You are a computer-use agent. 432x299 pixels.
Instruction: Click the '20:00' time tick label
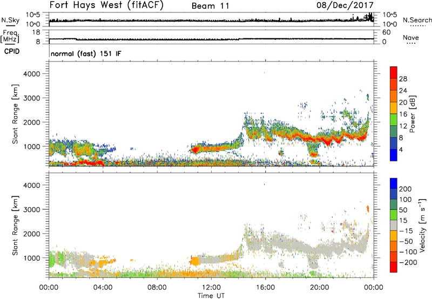320,288
